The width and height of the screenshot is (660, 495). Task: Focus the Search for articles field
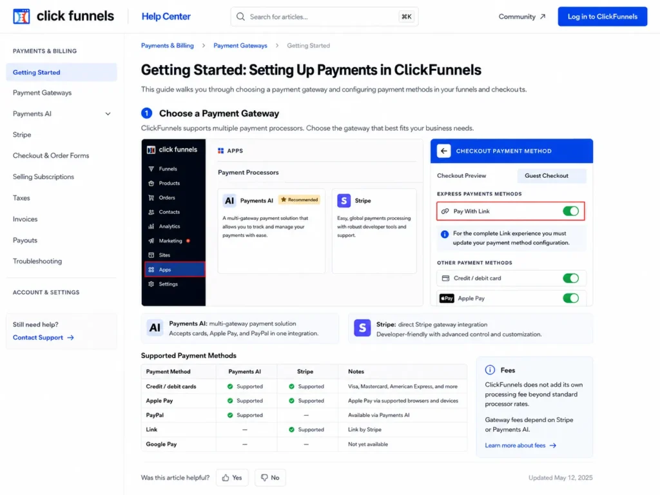(x=324, y=16)
